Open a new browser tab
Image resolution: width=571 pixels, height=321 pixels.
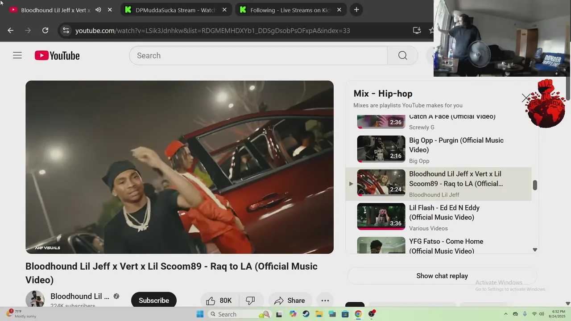point(356,9)
